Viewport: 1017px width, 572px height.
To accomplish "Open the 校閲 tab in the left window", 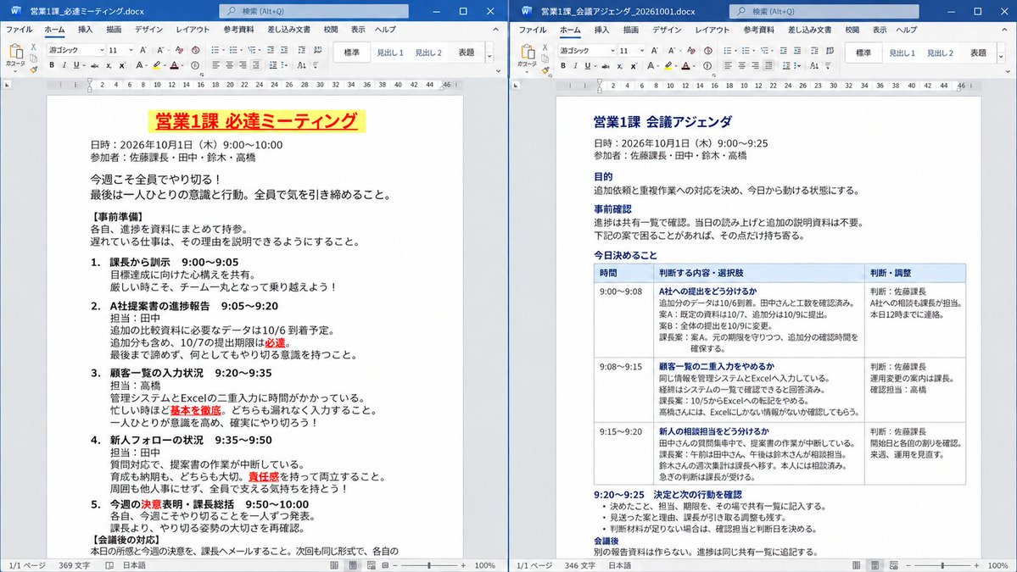I will 331,29.
